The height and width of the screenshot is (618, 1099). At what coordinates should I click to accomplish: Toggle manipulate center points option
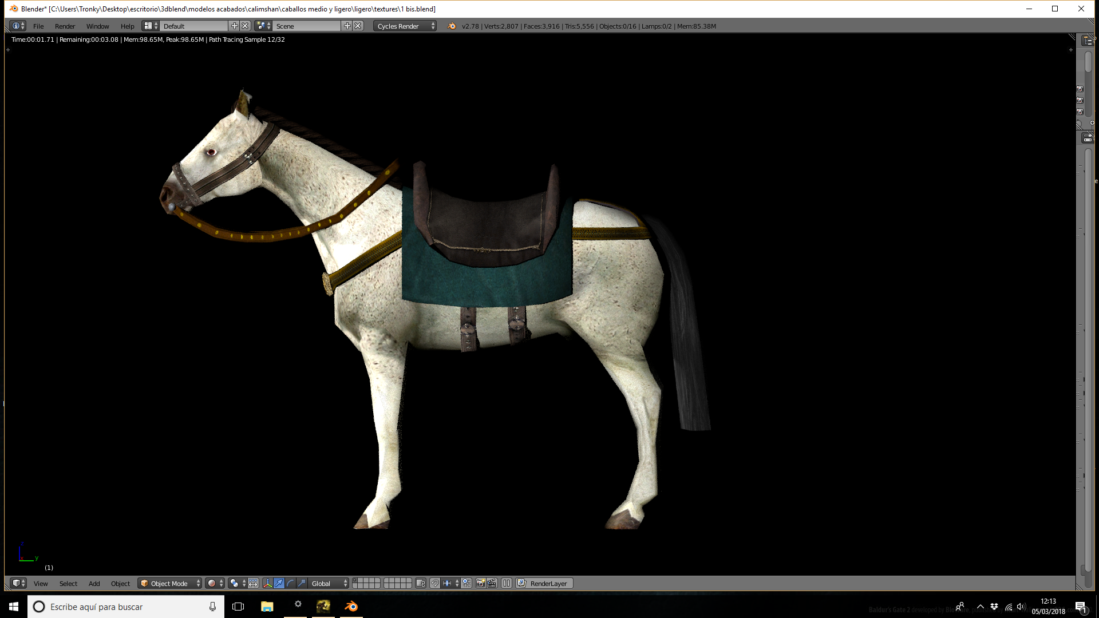click(253, 583)
